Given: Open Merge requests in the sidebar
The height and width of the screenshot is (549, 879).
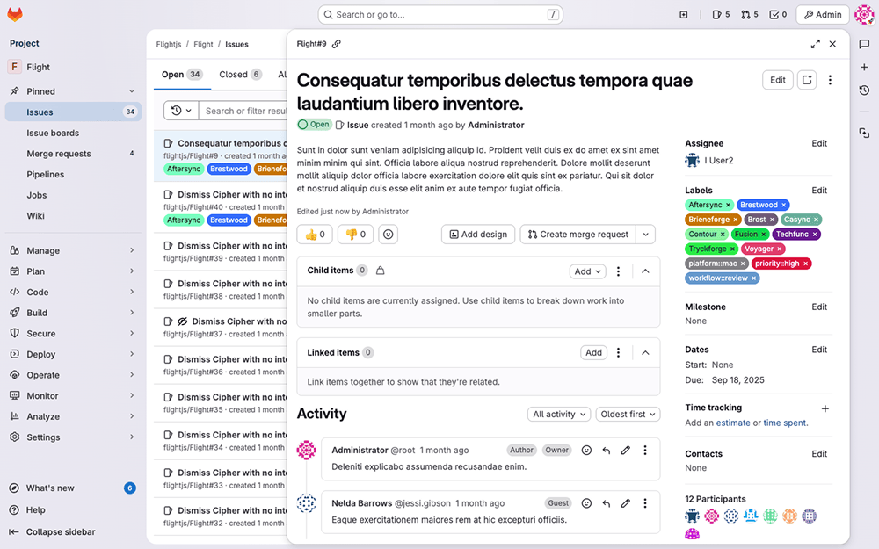Looking at the screenshot, I should (x=59, y=154).
